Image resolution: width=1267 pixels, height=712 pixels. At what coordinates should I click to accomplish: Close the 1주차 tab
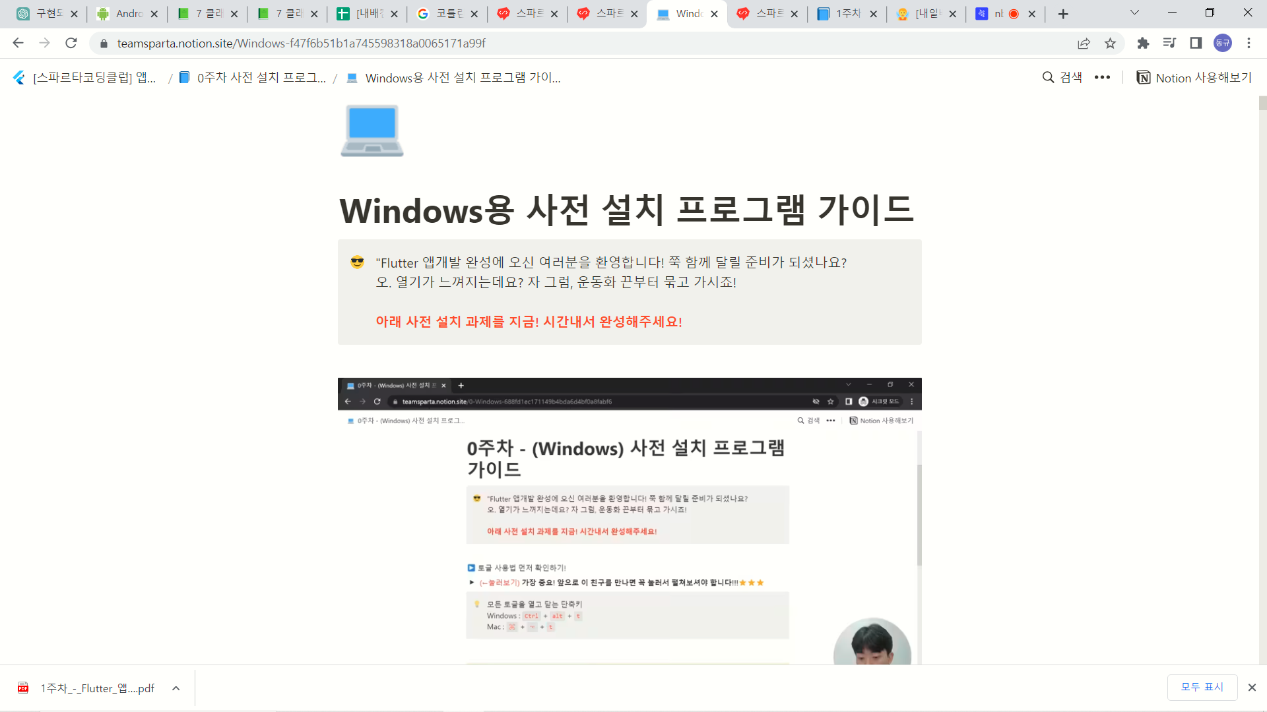pyautogui.click(x=874, y=14)
